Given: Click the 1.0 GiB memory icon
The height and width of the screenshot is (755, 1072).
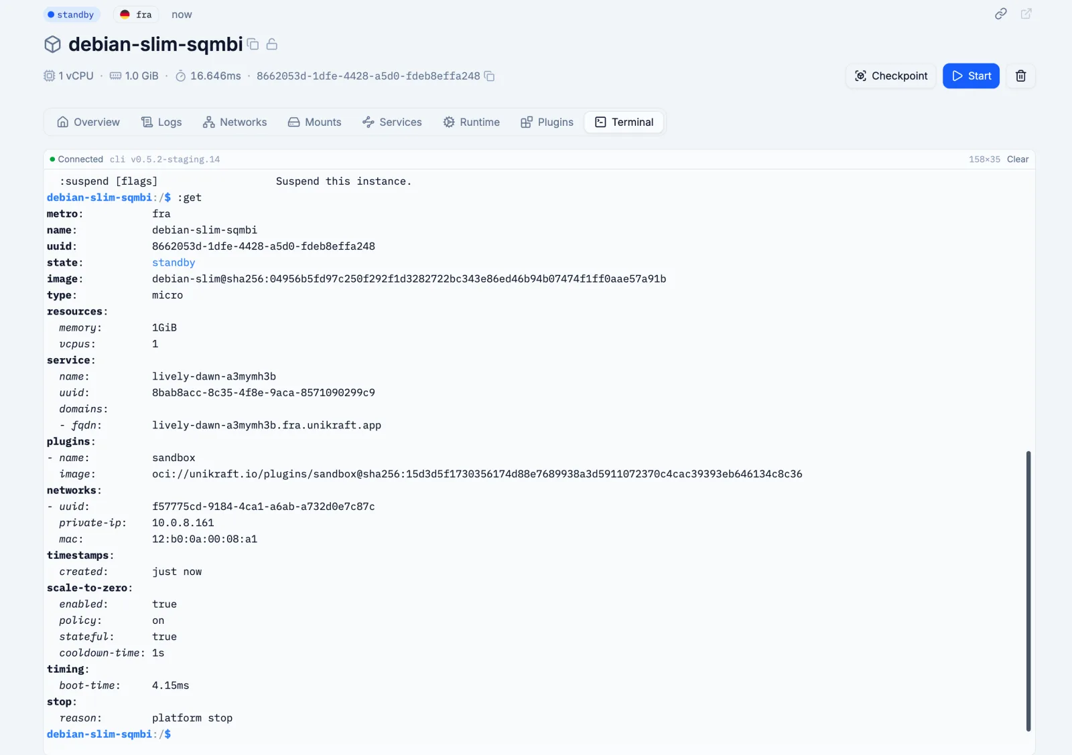Looking at the screenshot, I should coord(115,76).
